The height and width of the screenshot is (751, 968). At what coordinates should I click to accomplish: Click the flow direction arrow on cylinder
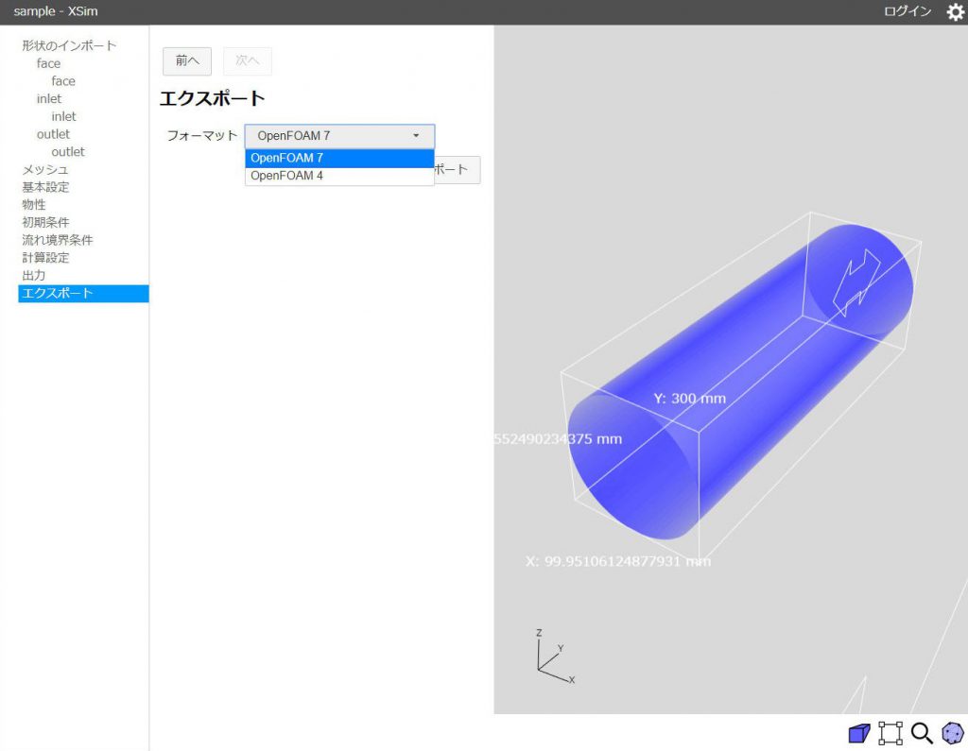pyautogui.click(x=858, y=282)
